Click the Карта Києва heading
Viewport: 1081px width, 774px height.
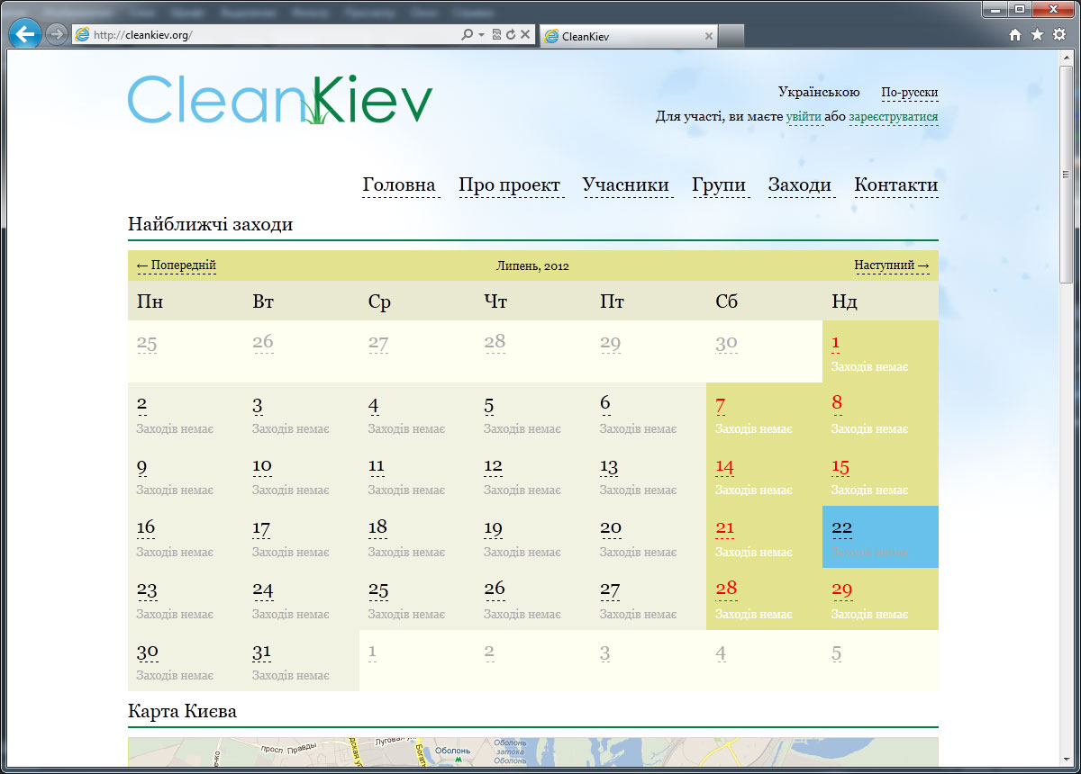(x=182, y=712)
